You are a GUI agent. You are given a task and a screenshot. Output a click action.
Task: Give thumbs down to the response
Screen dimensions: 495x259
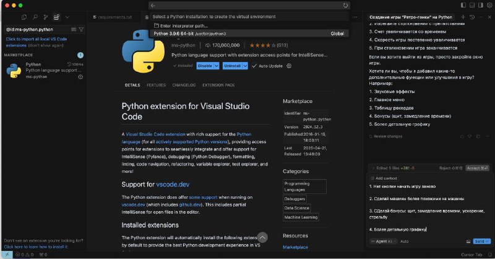pyautogui.click(x=470, y=136)
